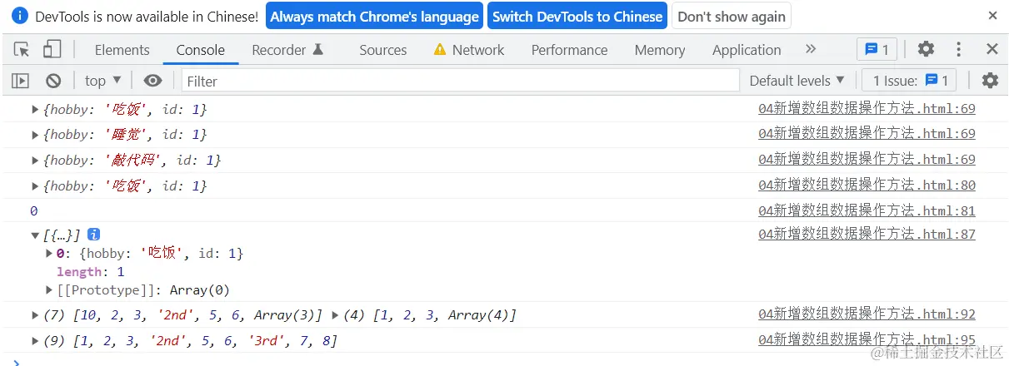
Task: Collapse the expanded [{…}] array
Action: pos(35,235)
